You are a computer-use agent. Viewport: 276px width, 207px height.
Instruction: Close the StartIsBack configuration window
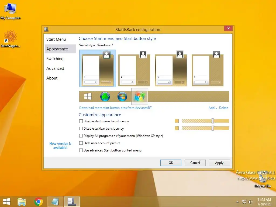(229, 28)
